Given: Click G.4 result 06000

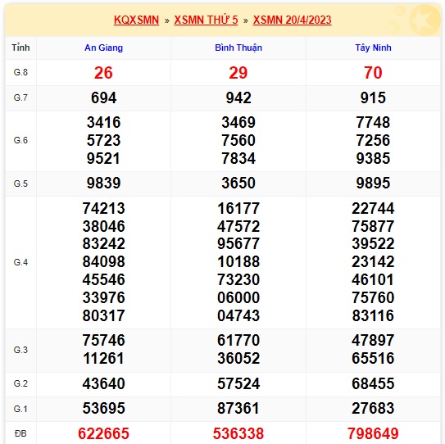Looking at the screenshot, I should point(238,297).
